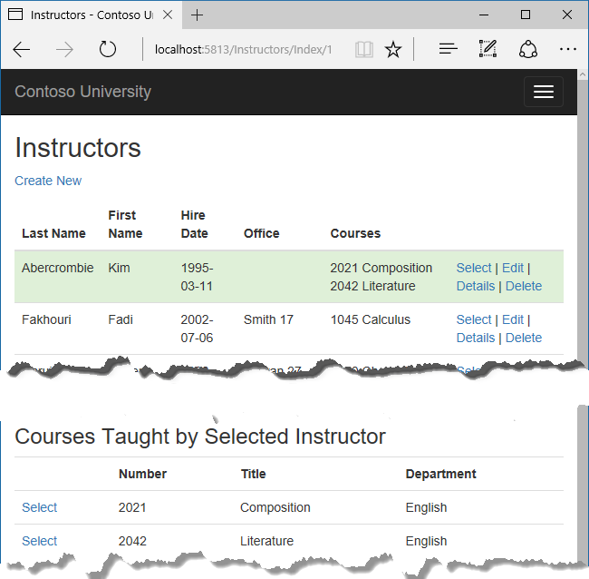Open the browser More actions menu
The height and width of the screenshot is (579, 589).
pyautogui.click(x=568, y=50)
